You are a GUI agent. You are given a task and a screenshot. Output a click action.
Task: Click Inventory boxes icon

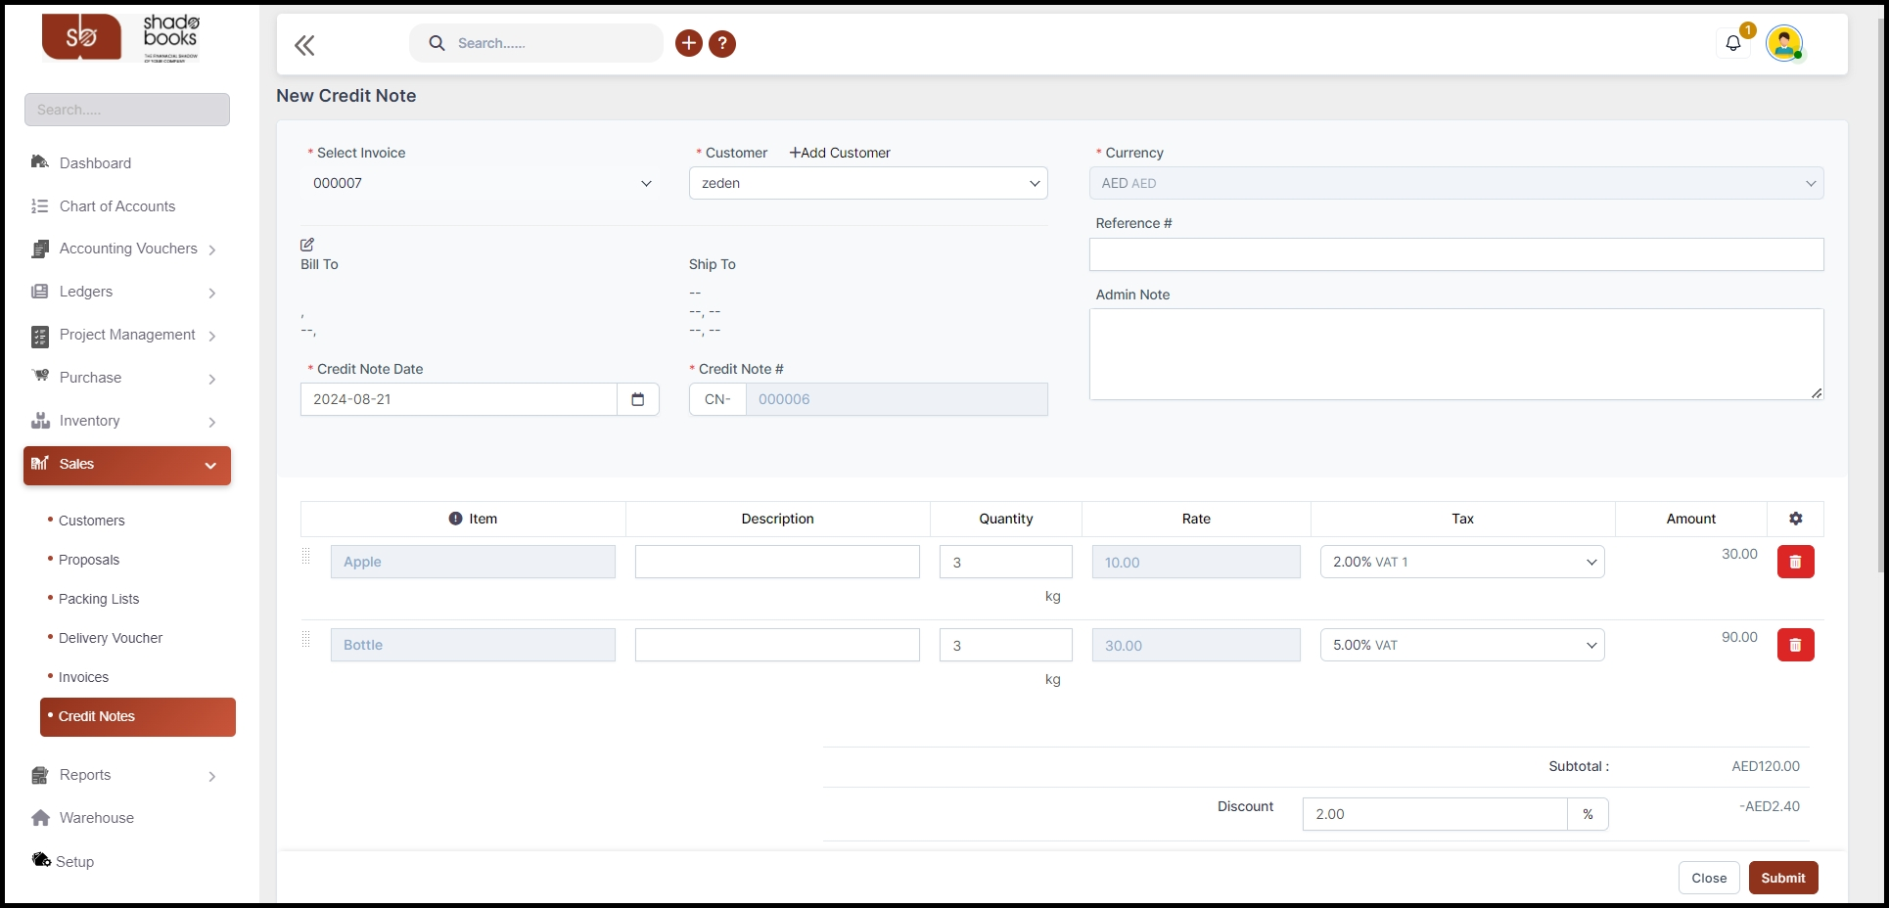point(40,421)
